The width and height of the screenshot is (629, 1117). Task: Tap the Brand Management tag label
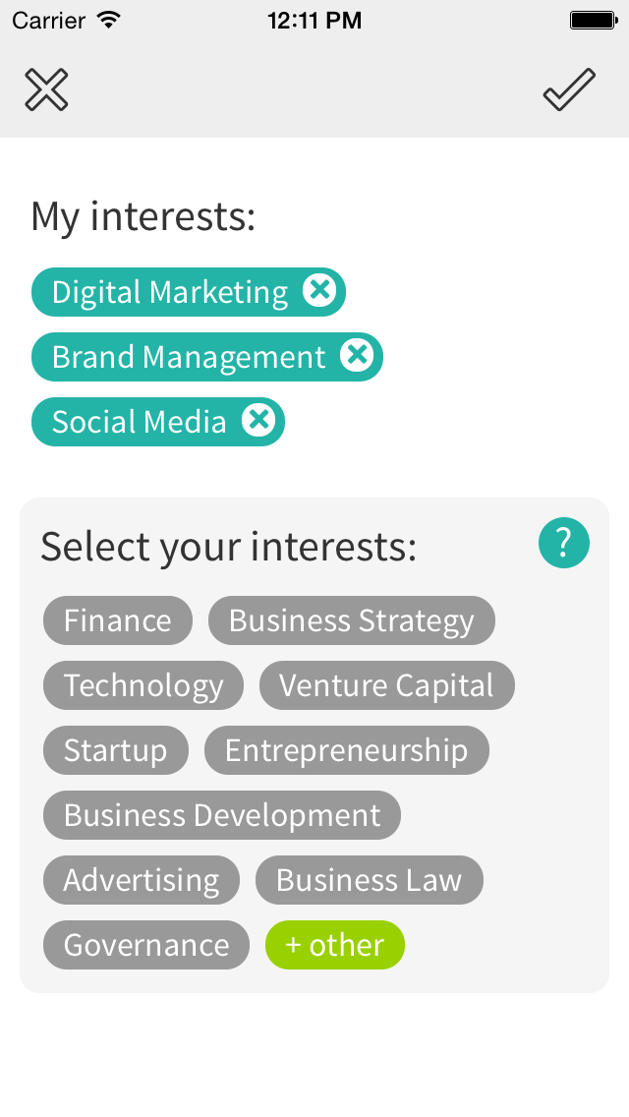tap(188, 357)
